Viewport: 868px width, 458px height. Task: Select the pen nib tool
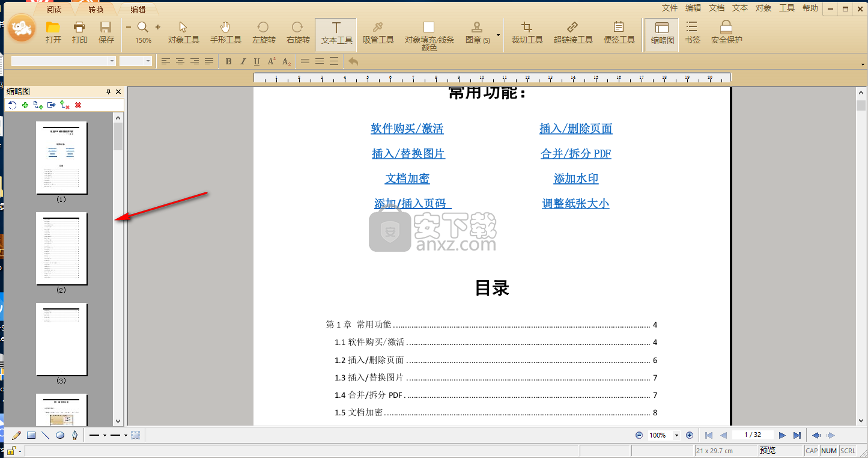74,435
